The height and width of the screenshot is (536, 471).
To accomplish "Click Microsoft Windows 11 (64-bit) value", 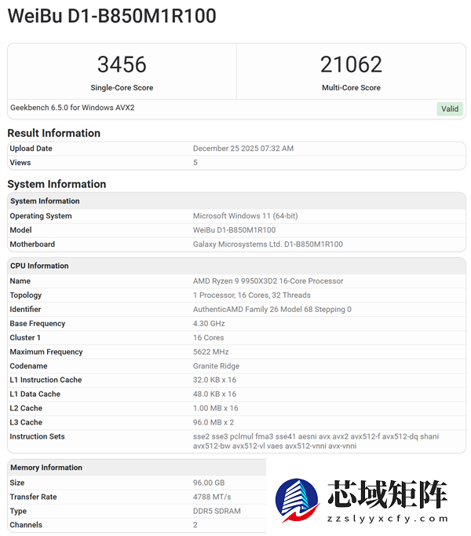I will (x=245, y=216).
